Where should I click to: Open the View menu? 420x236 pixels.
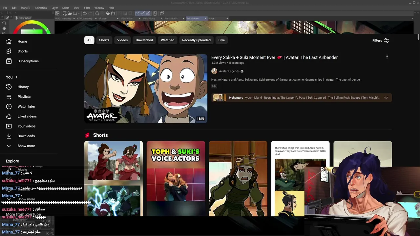[76, 8]
